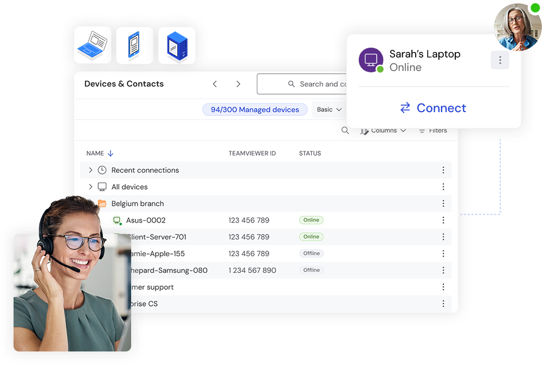Open the Basic dropdown
This screenshot has width=543, height=365.
click(x=329, y=109)
